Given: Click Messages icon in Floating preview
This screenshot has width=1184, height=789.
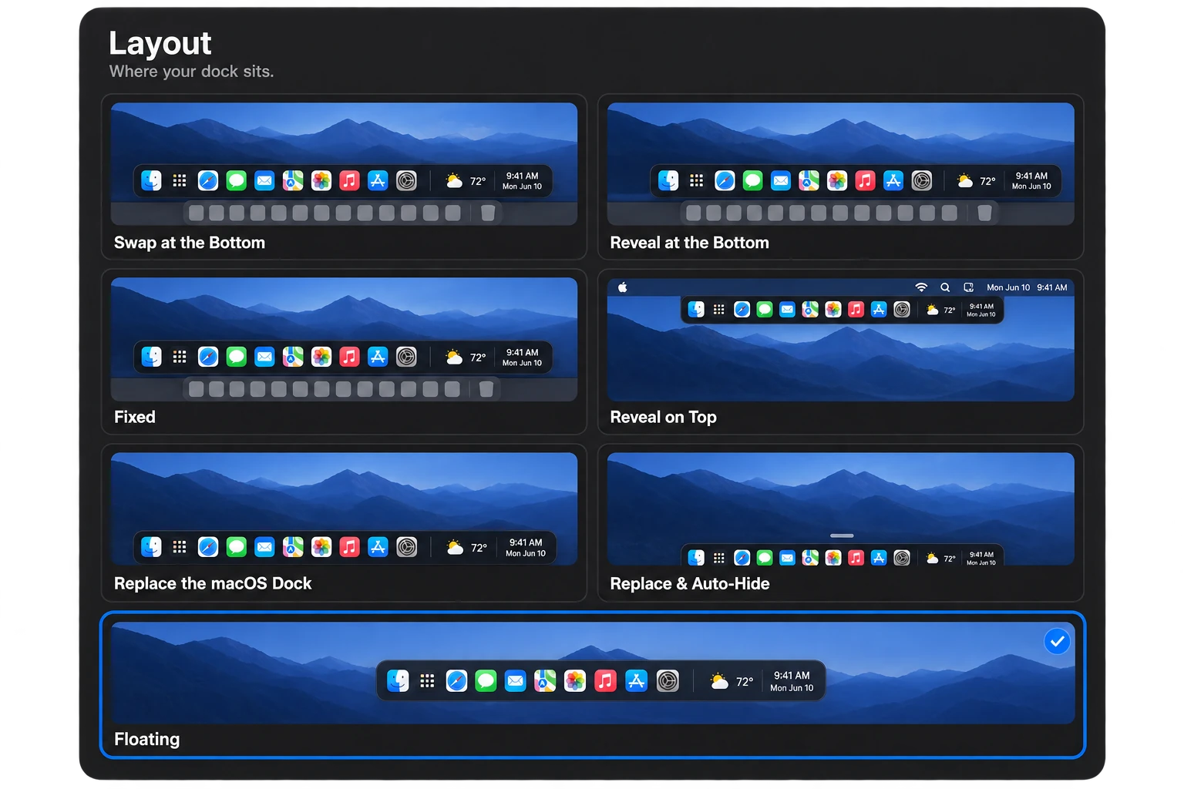Looking at the screenshot, I should [x=486, y=680].
